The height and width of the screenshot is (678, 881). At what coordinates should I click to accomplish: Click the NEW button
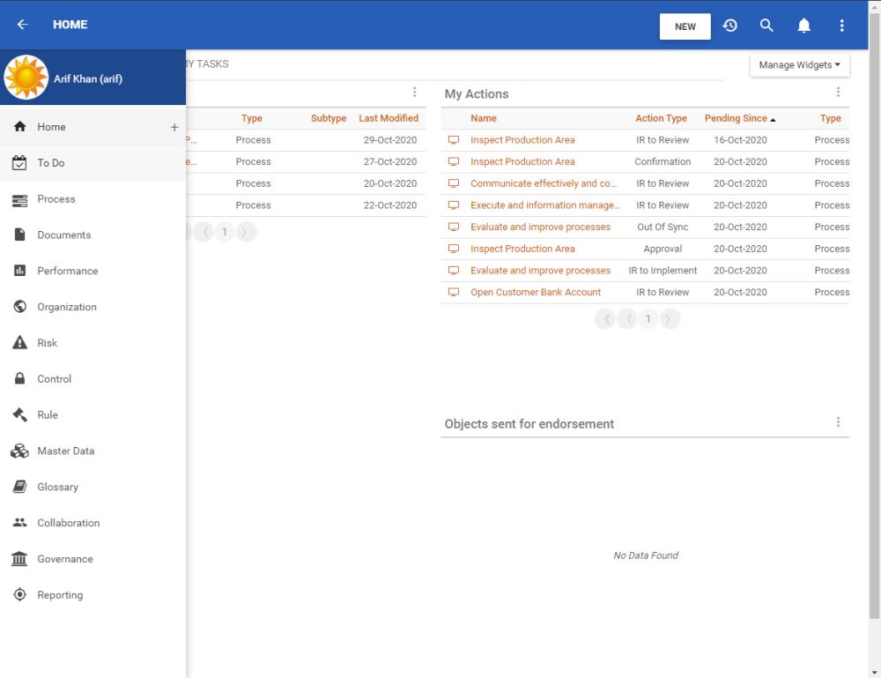coord(685,26)
